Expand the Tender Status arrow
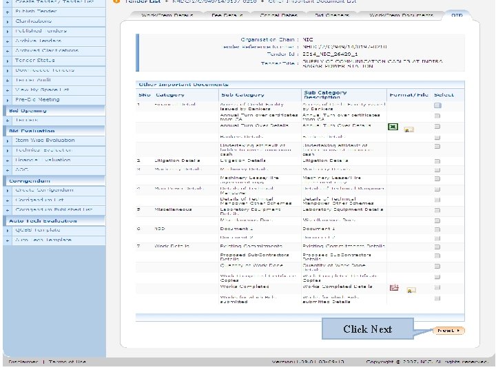The image size is (496, 372). coord(8,61)
